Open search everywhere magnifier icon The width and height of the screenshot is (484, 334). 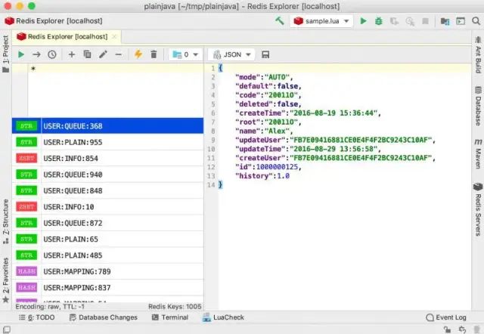(476, 21)
